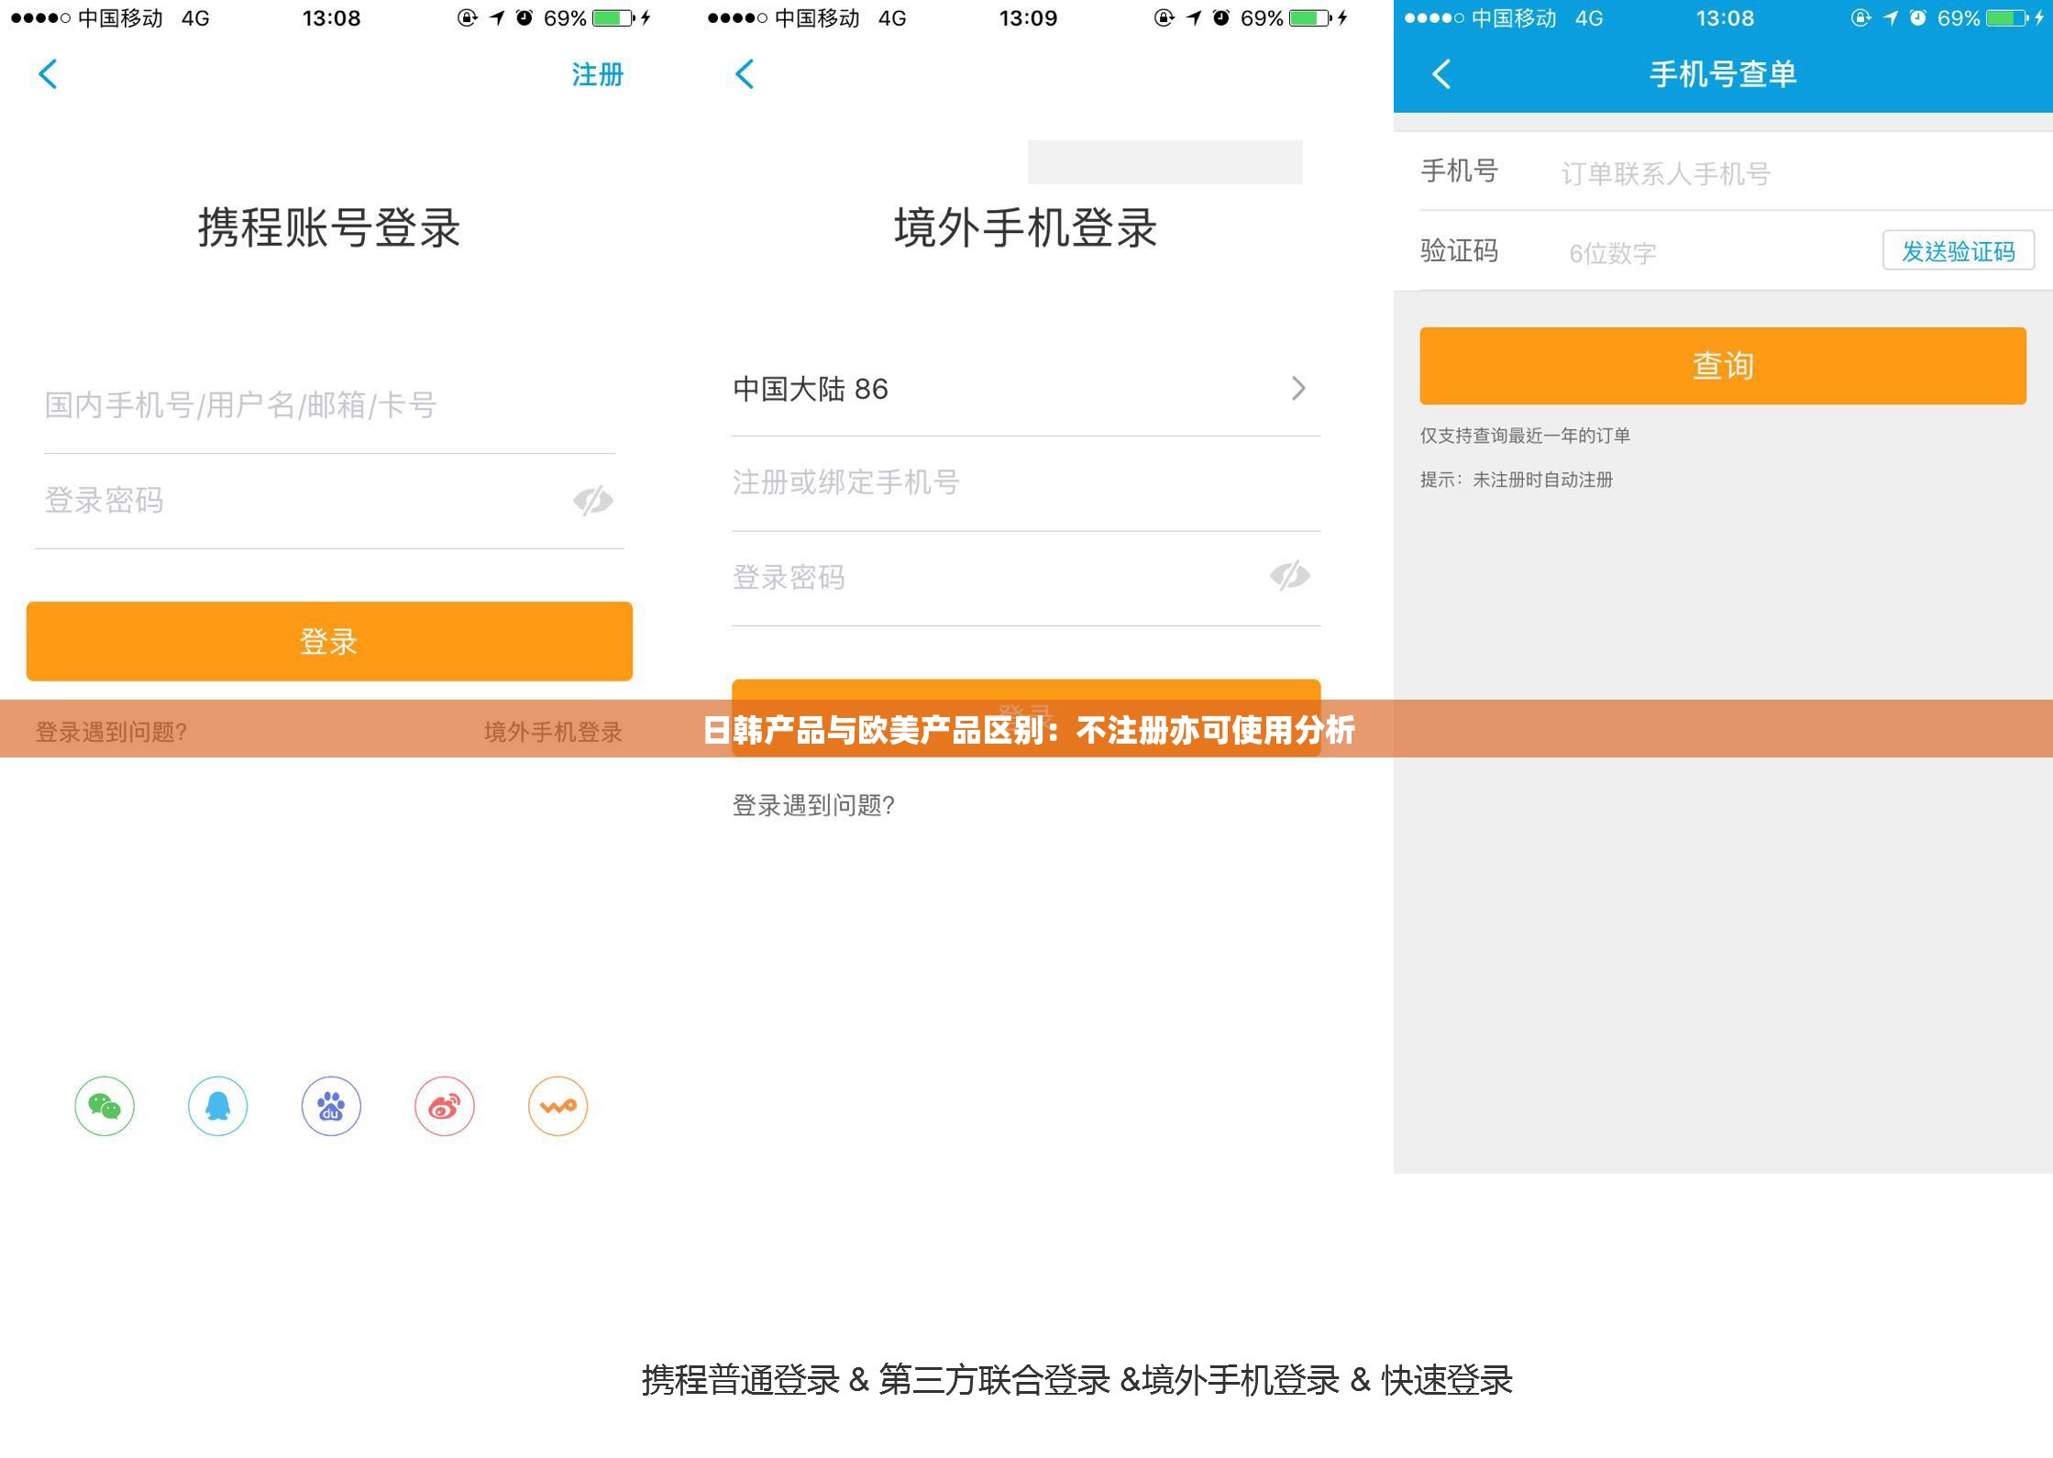Log in with Baidu paw icon
Image resolution: width=2053 pixels, height=1458 pixels.
coord(331,1106)
